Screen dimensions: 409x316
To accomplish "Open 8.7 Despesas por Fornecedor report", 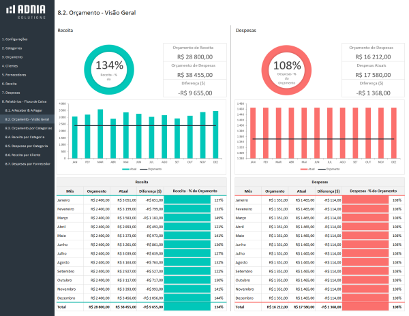I will click(x=27, y=163).
